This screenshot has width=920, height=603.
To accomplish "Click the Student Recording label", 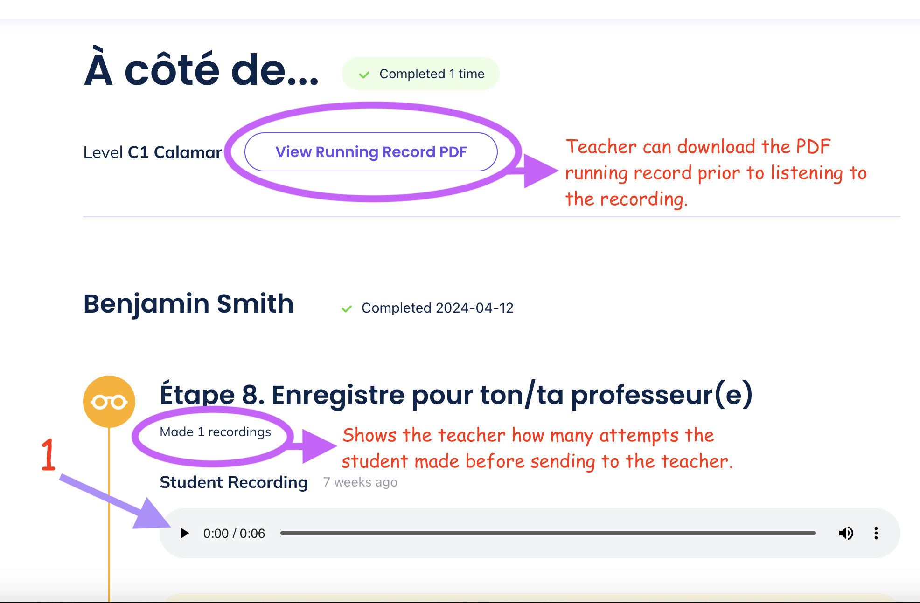I will coord(234,482).
